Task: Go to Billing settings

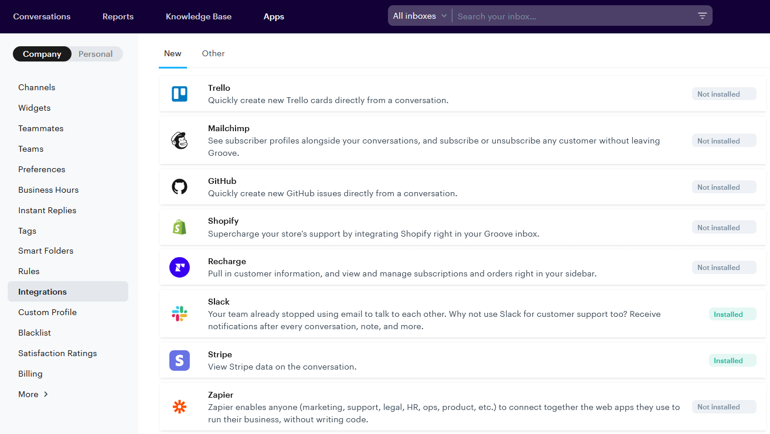Action: (x=30, y=373)
